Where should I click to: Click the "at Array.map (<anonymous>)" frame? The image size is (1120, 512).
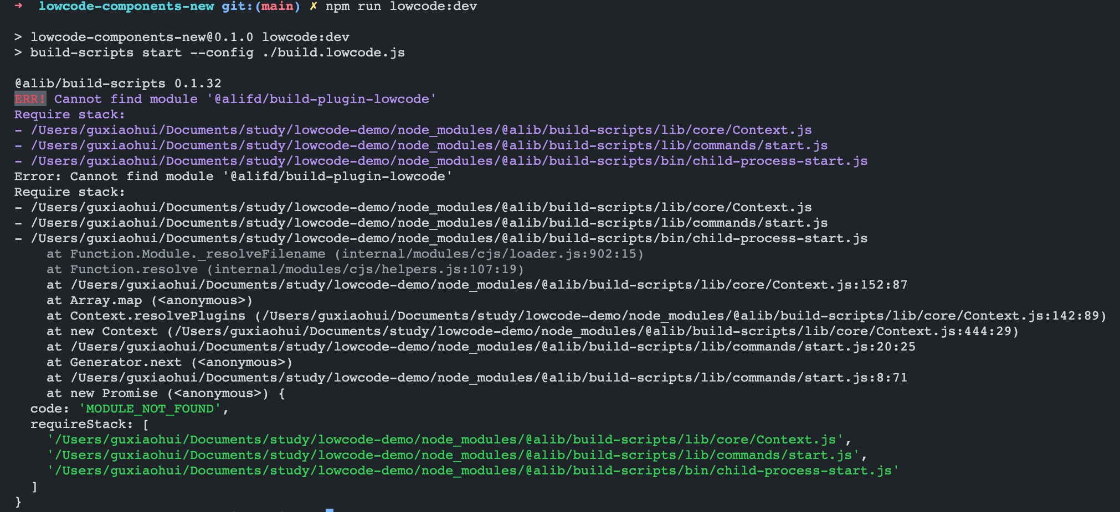[150, 300]
